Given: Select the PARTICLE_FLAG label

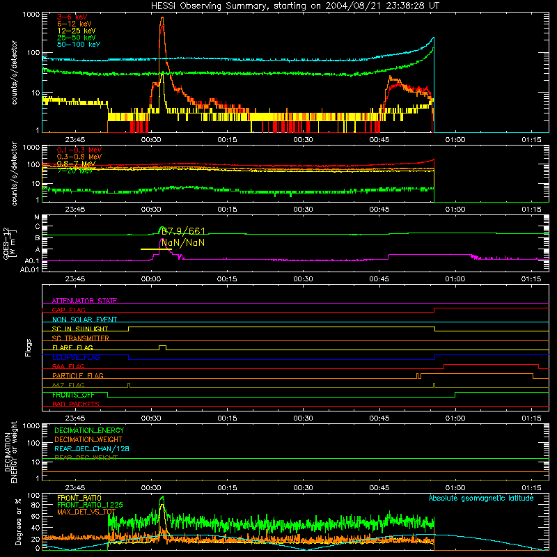Looking at the screenshot, I should tap(78, 375).
